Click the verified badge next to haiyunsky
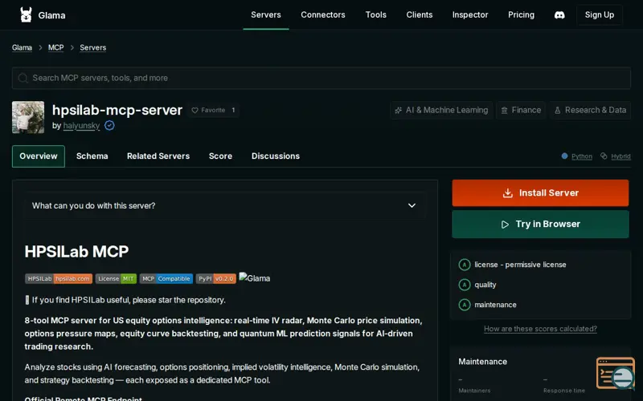The image size is (643, 401). (x=109, y=126)
